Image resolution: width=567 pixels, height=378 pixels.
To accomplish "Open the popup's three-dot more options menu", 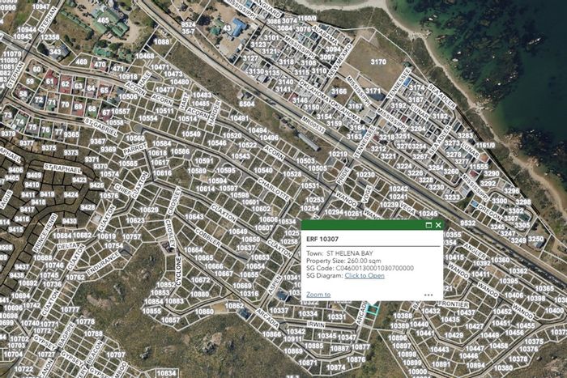I will coord(428,295).
